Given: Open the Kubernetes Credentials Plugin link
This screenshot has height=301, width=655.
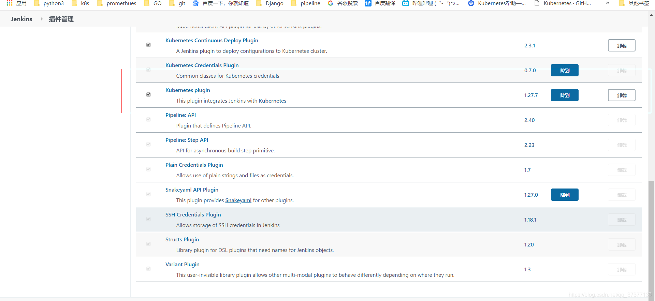Looking at the screenshot, I should 202,65.
